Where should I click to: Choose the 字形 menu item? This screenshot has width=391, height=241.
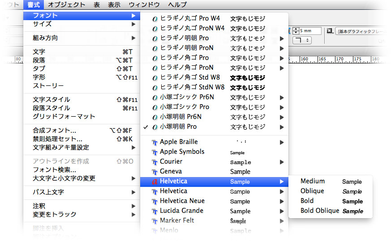pos(82,77)
